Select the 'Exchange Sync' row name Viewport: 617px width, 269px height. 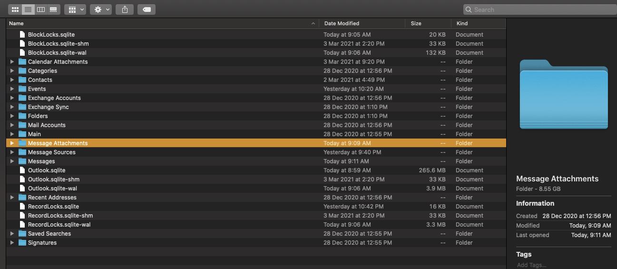(49, 107)
